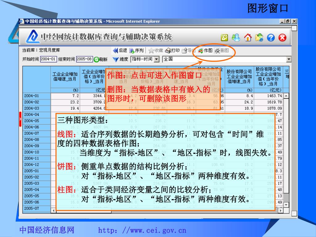This screenshot has width=316, height=237.
Task: Click the 导出 export button
Action: (189, 50)
